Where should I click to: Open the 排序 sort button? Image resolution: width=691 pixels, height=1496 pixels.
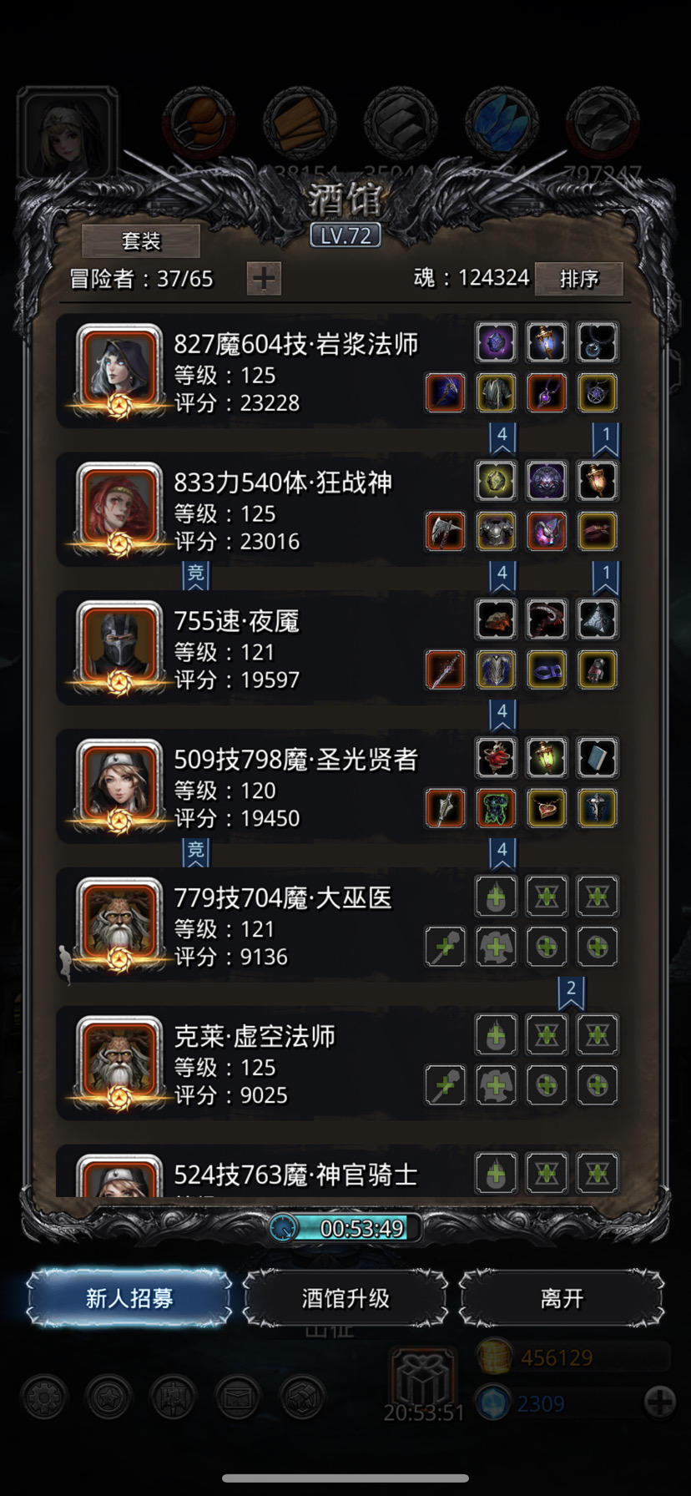[578, 278]
